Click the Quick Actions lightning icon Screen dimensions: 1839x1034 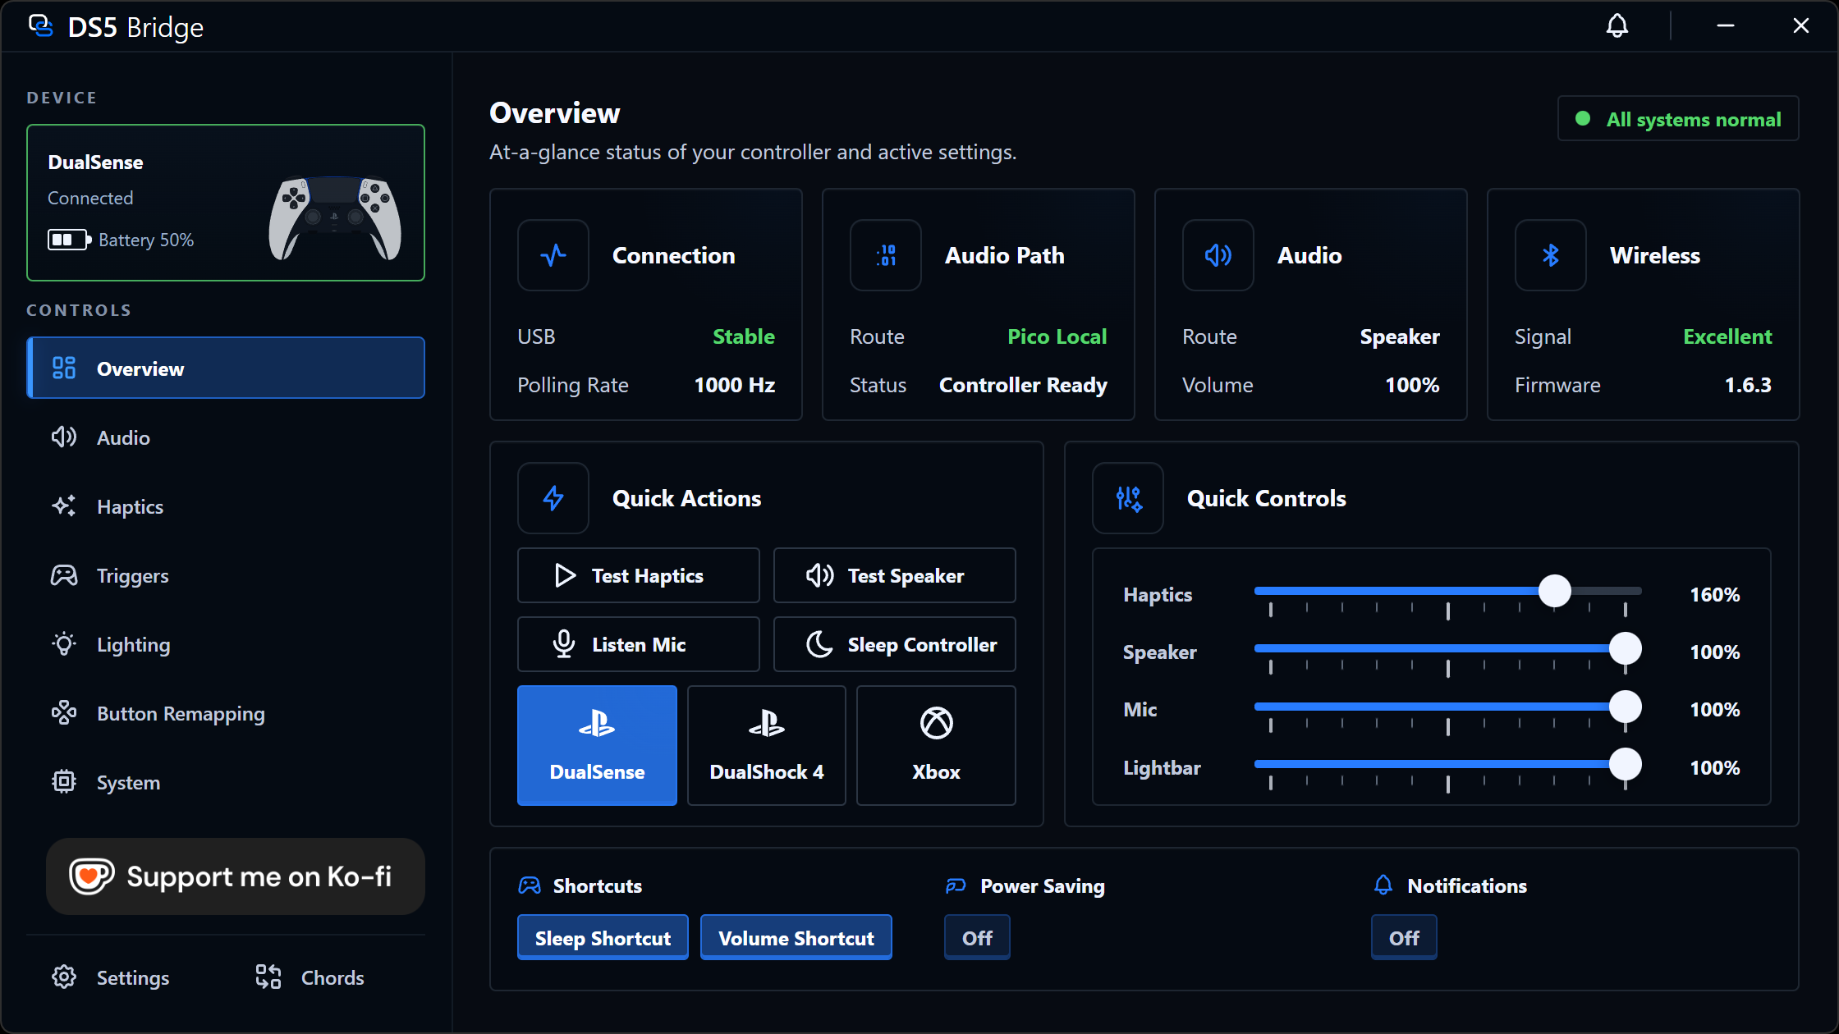pyautogui.click(x=553, y=498)
